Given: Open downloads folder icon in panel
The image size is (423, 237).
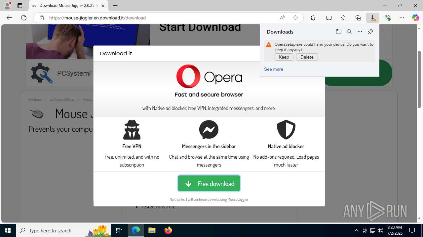Looking at the screenshot, I should coord(338,32).
